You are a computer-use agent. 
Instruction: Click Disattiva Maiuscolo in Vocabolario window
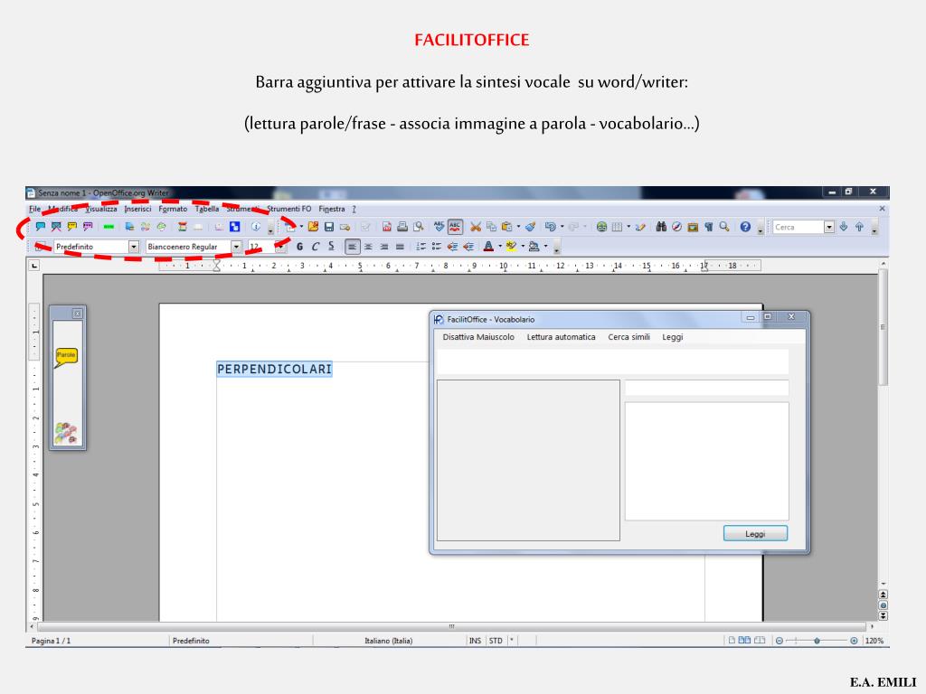[478, 337]
